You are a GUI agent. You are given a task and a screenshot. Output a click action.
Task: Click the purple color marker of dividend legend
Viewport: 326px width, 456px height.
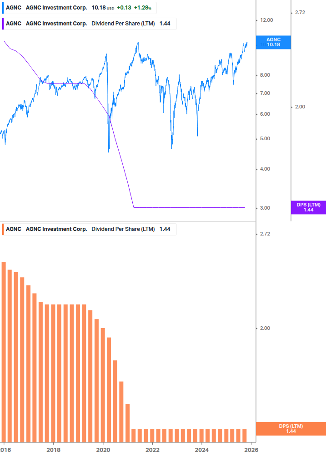coord(3,24)
